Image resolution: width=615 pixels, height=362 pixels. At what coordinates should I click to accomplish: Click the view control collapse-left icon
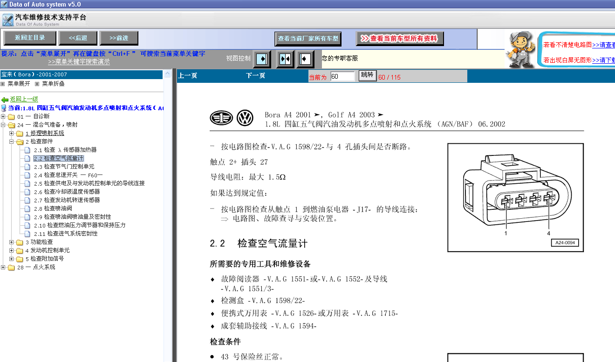coord(306,59)
